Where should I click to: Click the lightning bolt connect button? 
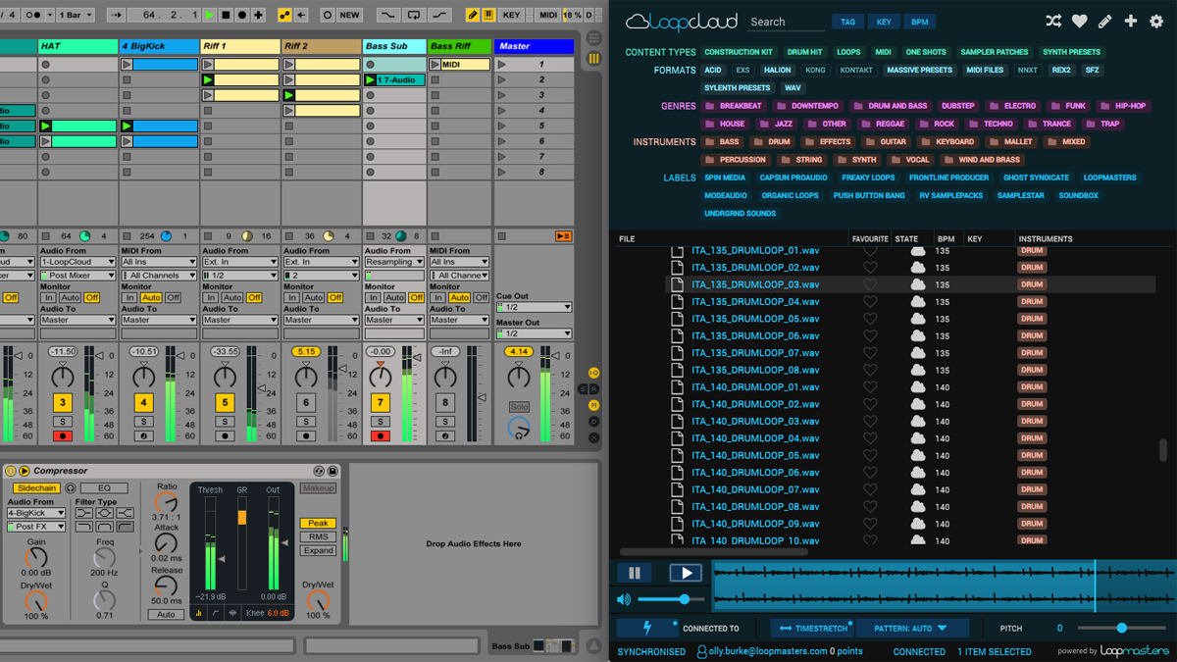tap(647, 628)
